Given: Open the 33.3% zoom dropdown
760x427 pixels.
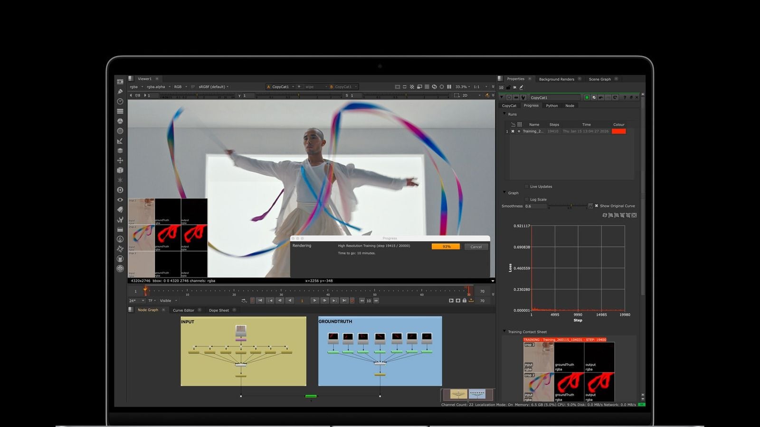Looking at the screenshot, I should click(x=463, y=87).
